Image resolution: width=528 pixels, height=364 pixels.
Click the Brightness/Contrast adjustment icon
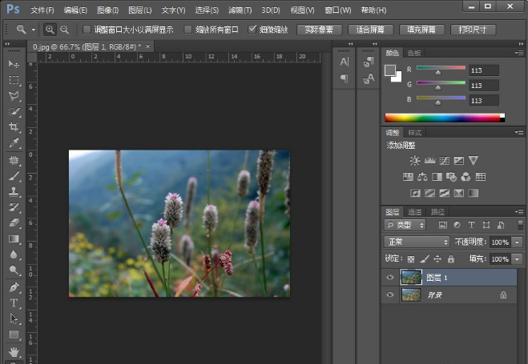click(x=414, y=161)
